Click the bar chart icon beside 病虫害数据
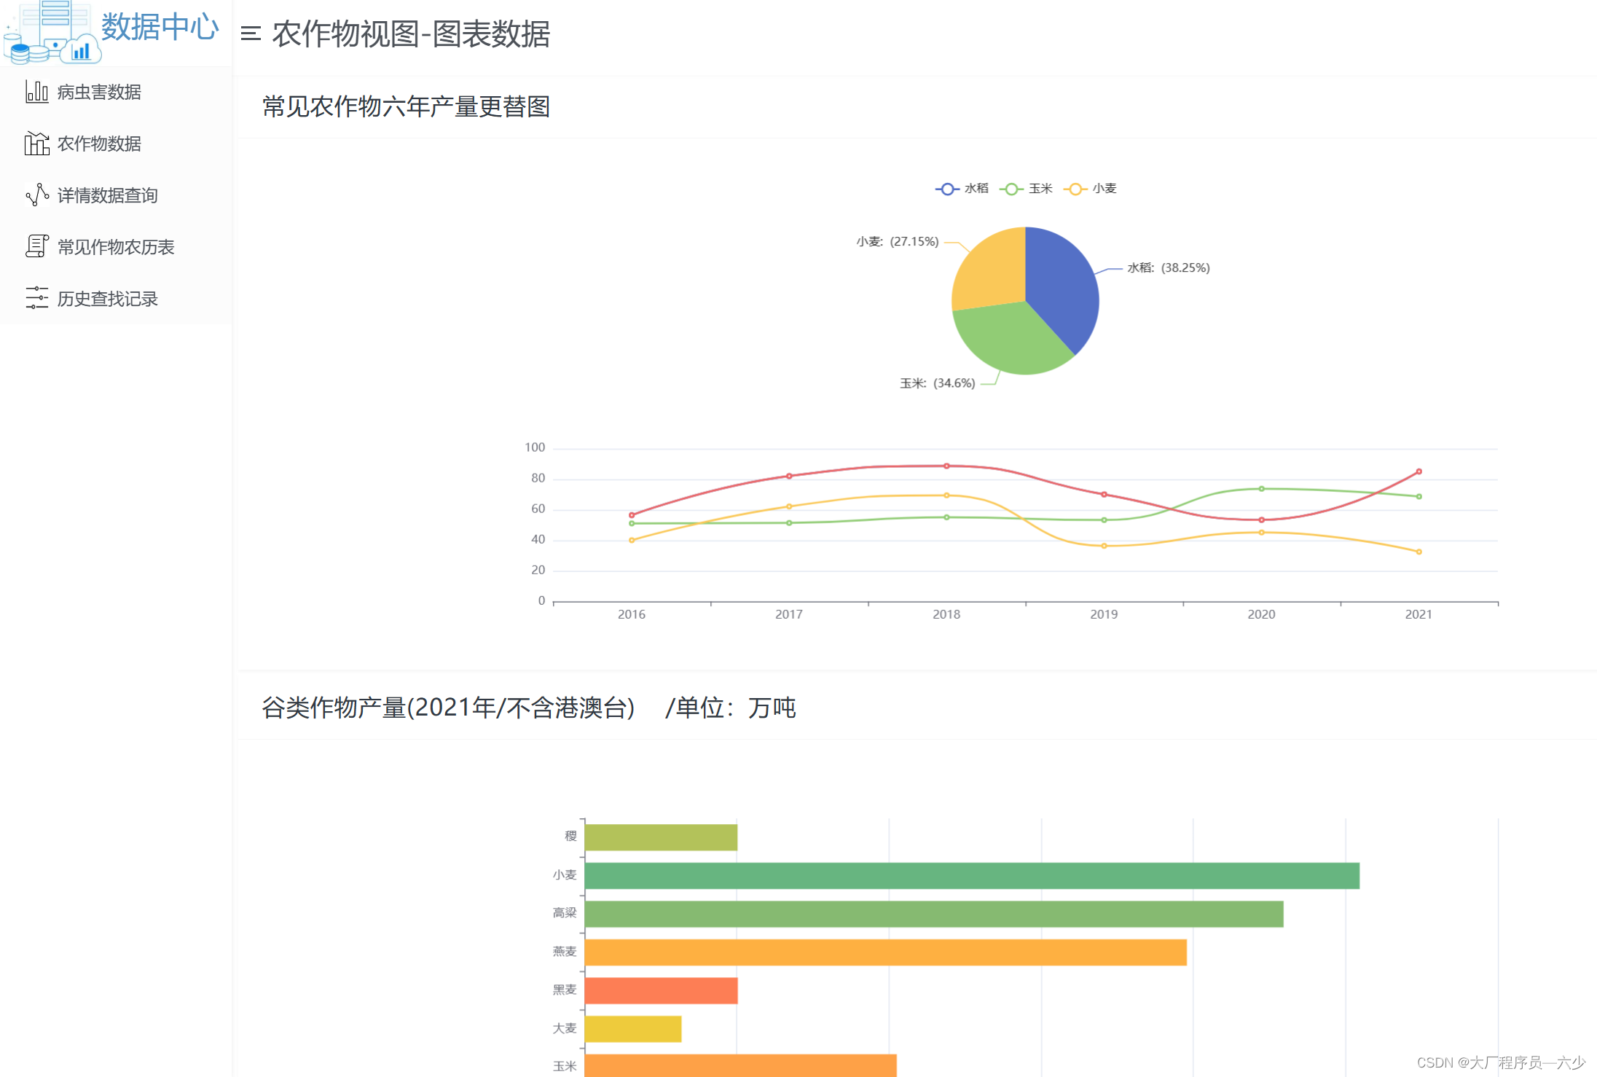Screen dimensions: 1597x1077 coord(36,92)
